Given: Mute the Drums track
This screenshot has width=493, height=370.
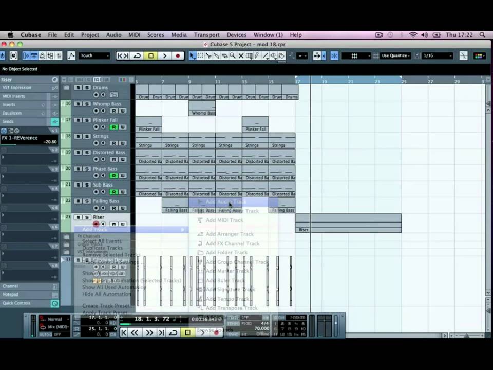Looking at the screenshot, I should tap(78, 88).
